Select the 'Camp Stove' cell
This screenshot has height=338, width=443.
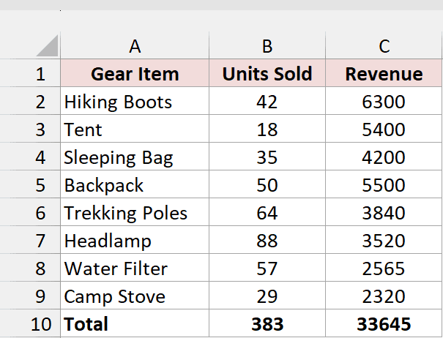coord(135,296)
